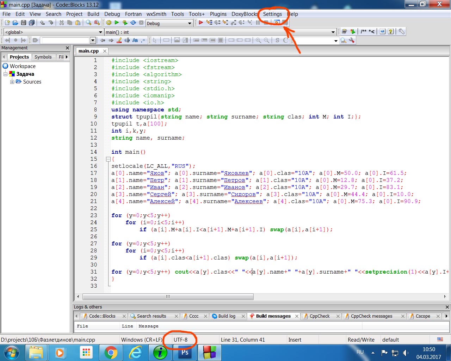Screen dimensions: 451x361
Task: Run the program with green play icon
Action: 117,23
